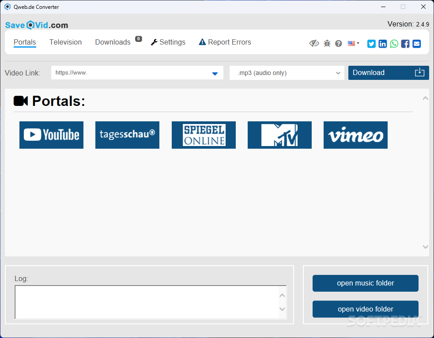Viewport: 434px width, 338px height.
Task: Share on LinkedIn icon
Action: coord(382,44)
